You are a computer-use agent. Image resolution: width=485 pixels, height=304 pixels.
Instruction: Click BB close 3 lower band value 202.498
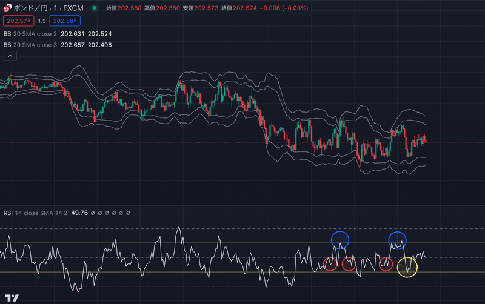(99, 45)
